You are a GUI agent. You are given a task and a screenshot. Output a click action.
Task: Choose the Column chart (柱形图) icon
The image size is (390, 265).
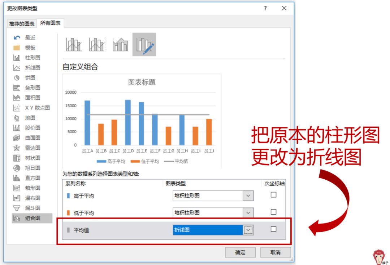click(17, 58)
